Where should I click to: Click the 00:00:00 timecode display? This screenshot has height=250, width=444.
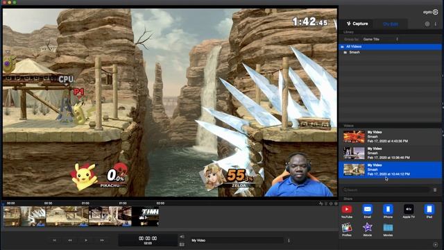pyautogui.click(x=148, y=238)
